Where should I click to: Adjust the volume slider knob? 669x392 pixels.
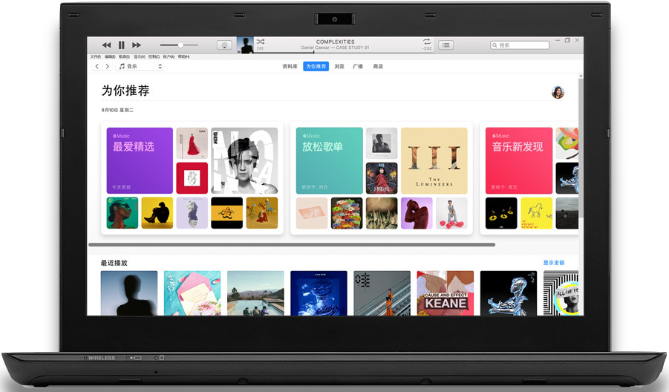180,45
